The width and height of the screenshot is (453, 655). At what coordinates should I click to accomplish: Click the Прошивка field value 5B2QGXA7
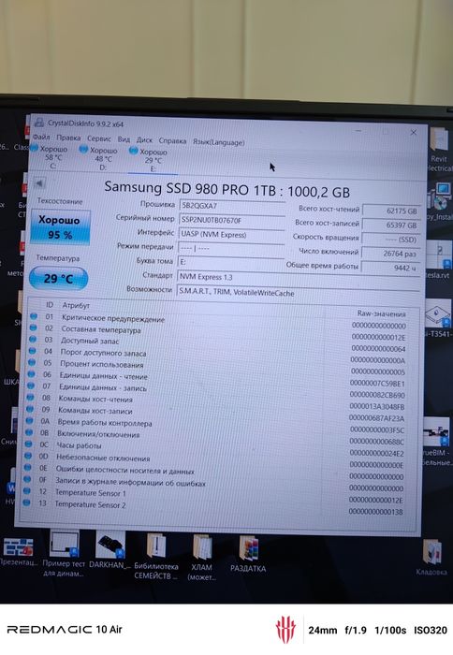232,206
